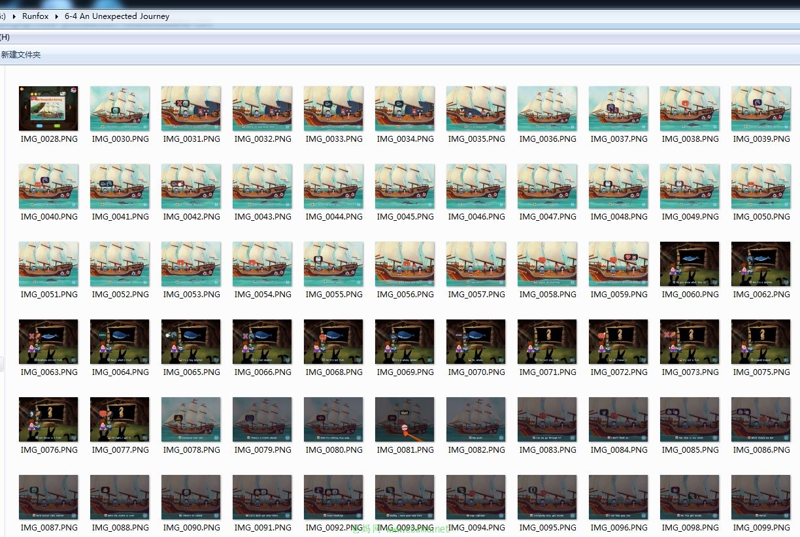Image resolution: width=800 pixels, height=537 pixels.
Task: Click the file name text IMG_0077.PNG
Action: [120, 450]
